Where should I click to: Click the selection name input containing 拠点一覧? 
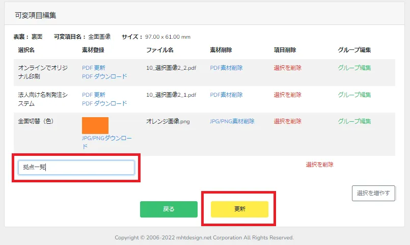click(x=76, y=168)
